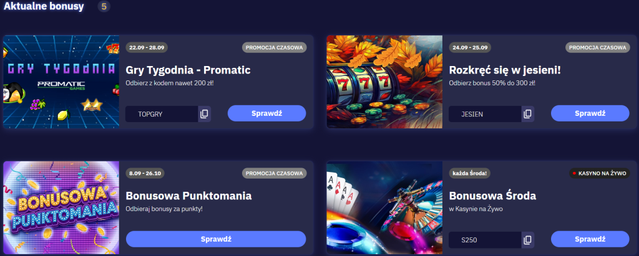Click the bonus count badge showing 5
Viewport: 639px width, 256px height.
(104, 6)
